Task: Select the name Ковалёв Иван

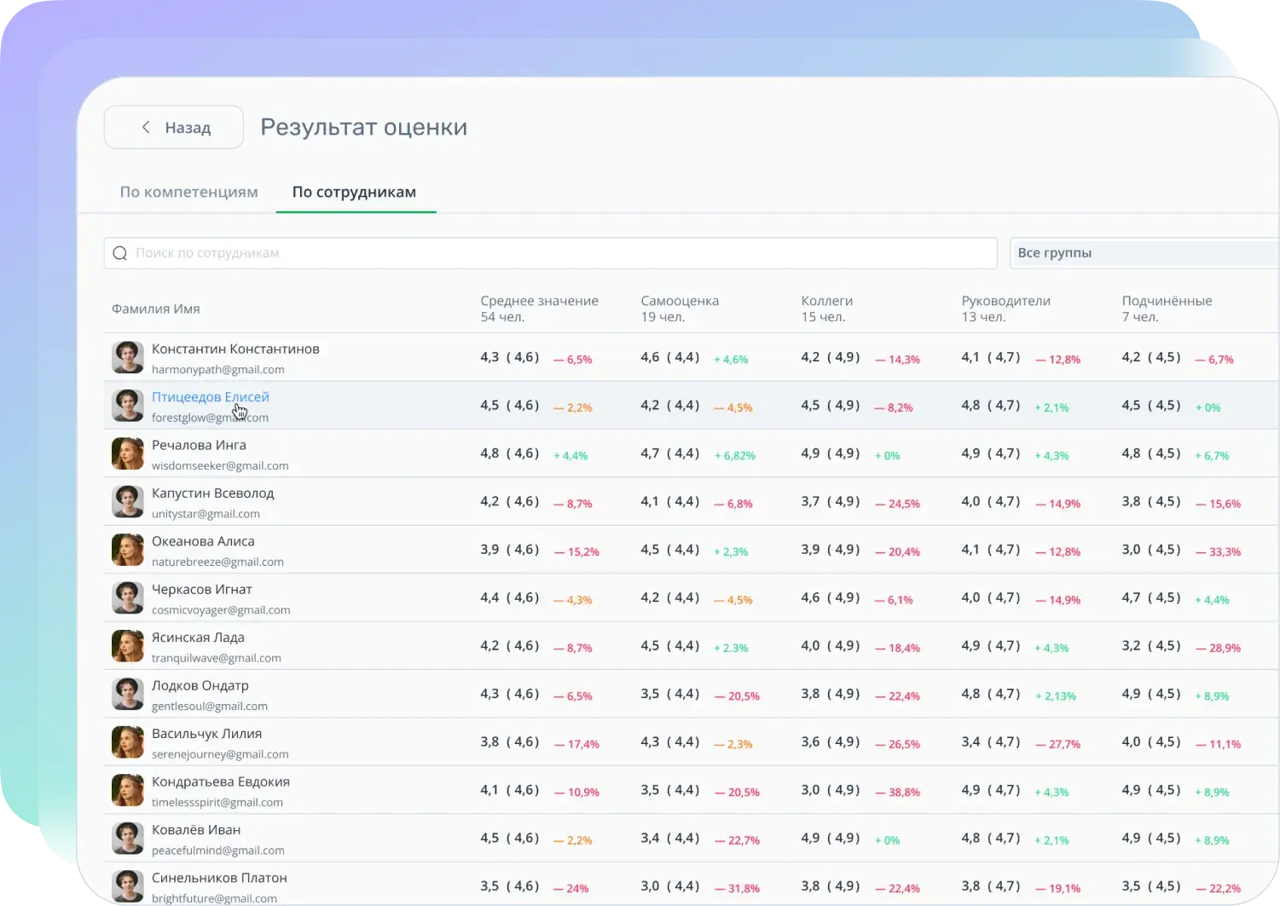Action: tap(196, 830)
